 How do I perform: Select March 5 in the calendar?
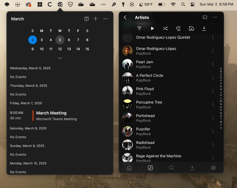tap(60, 40)
